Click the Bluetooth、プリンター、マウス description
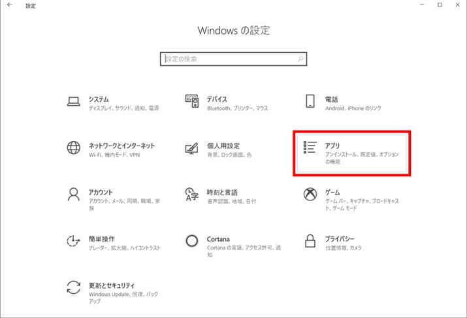467x318 pixels. click(x=237, y=108)
